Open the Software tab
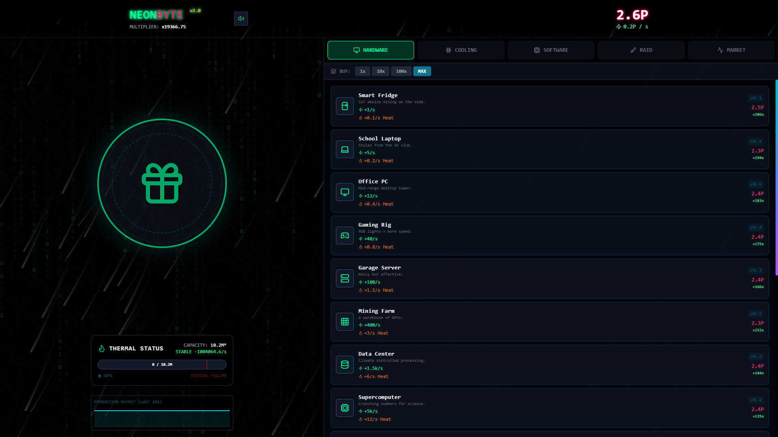The image size is (778, 437). (551, 50)
